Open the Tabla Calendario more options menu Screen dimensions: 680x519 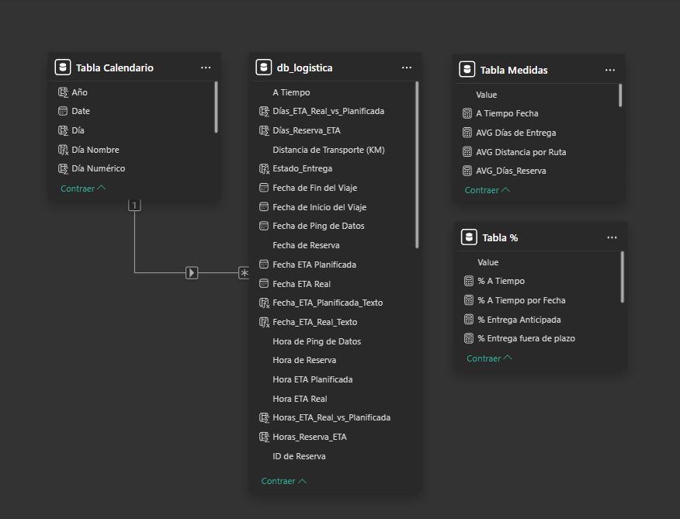coord(206,67)
